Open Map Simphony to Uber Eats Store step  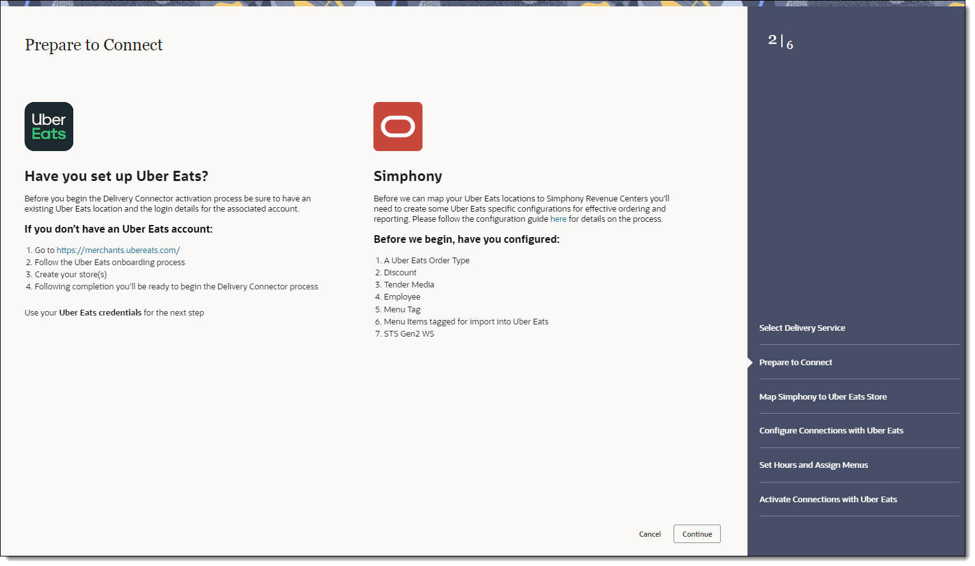pos(823,397)
